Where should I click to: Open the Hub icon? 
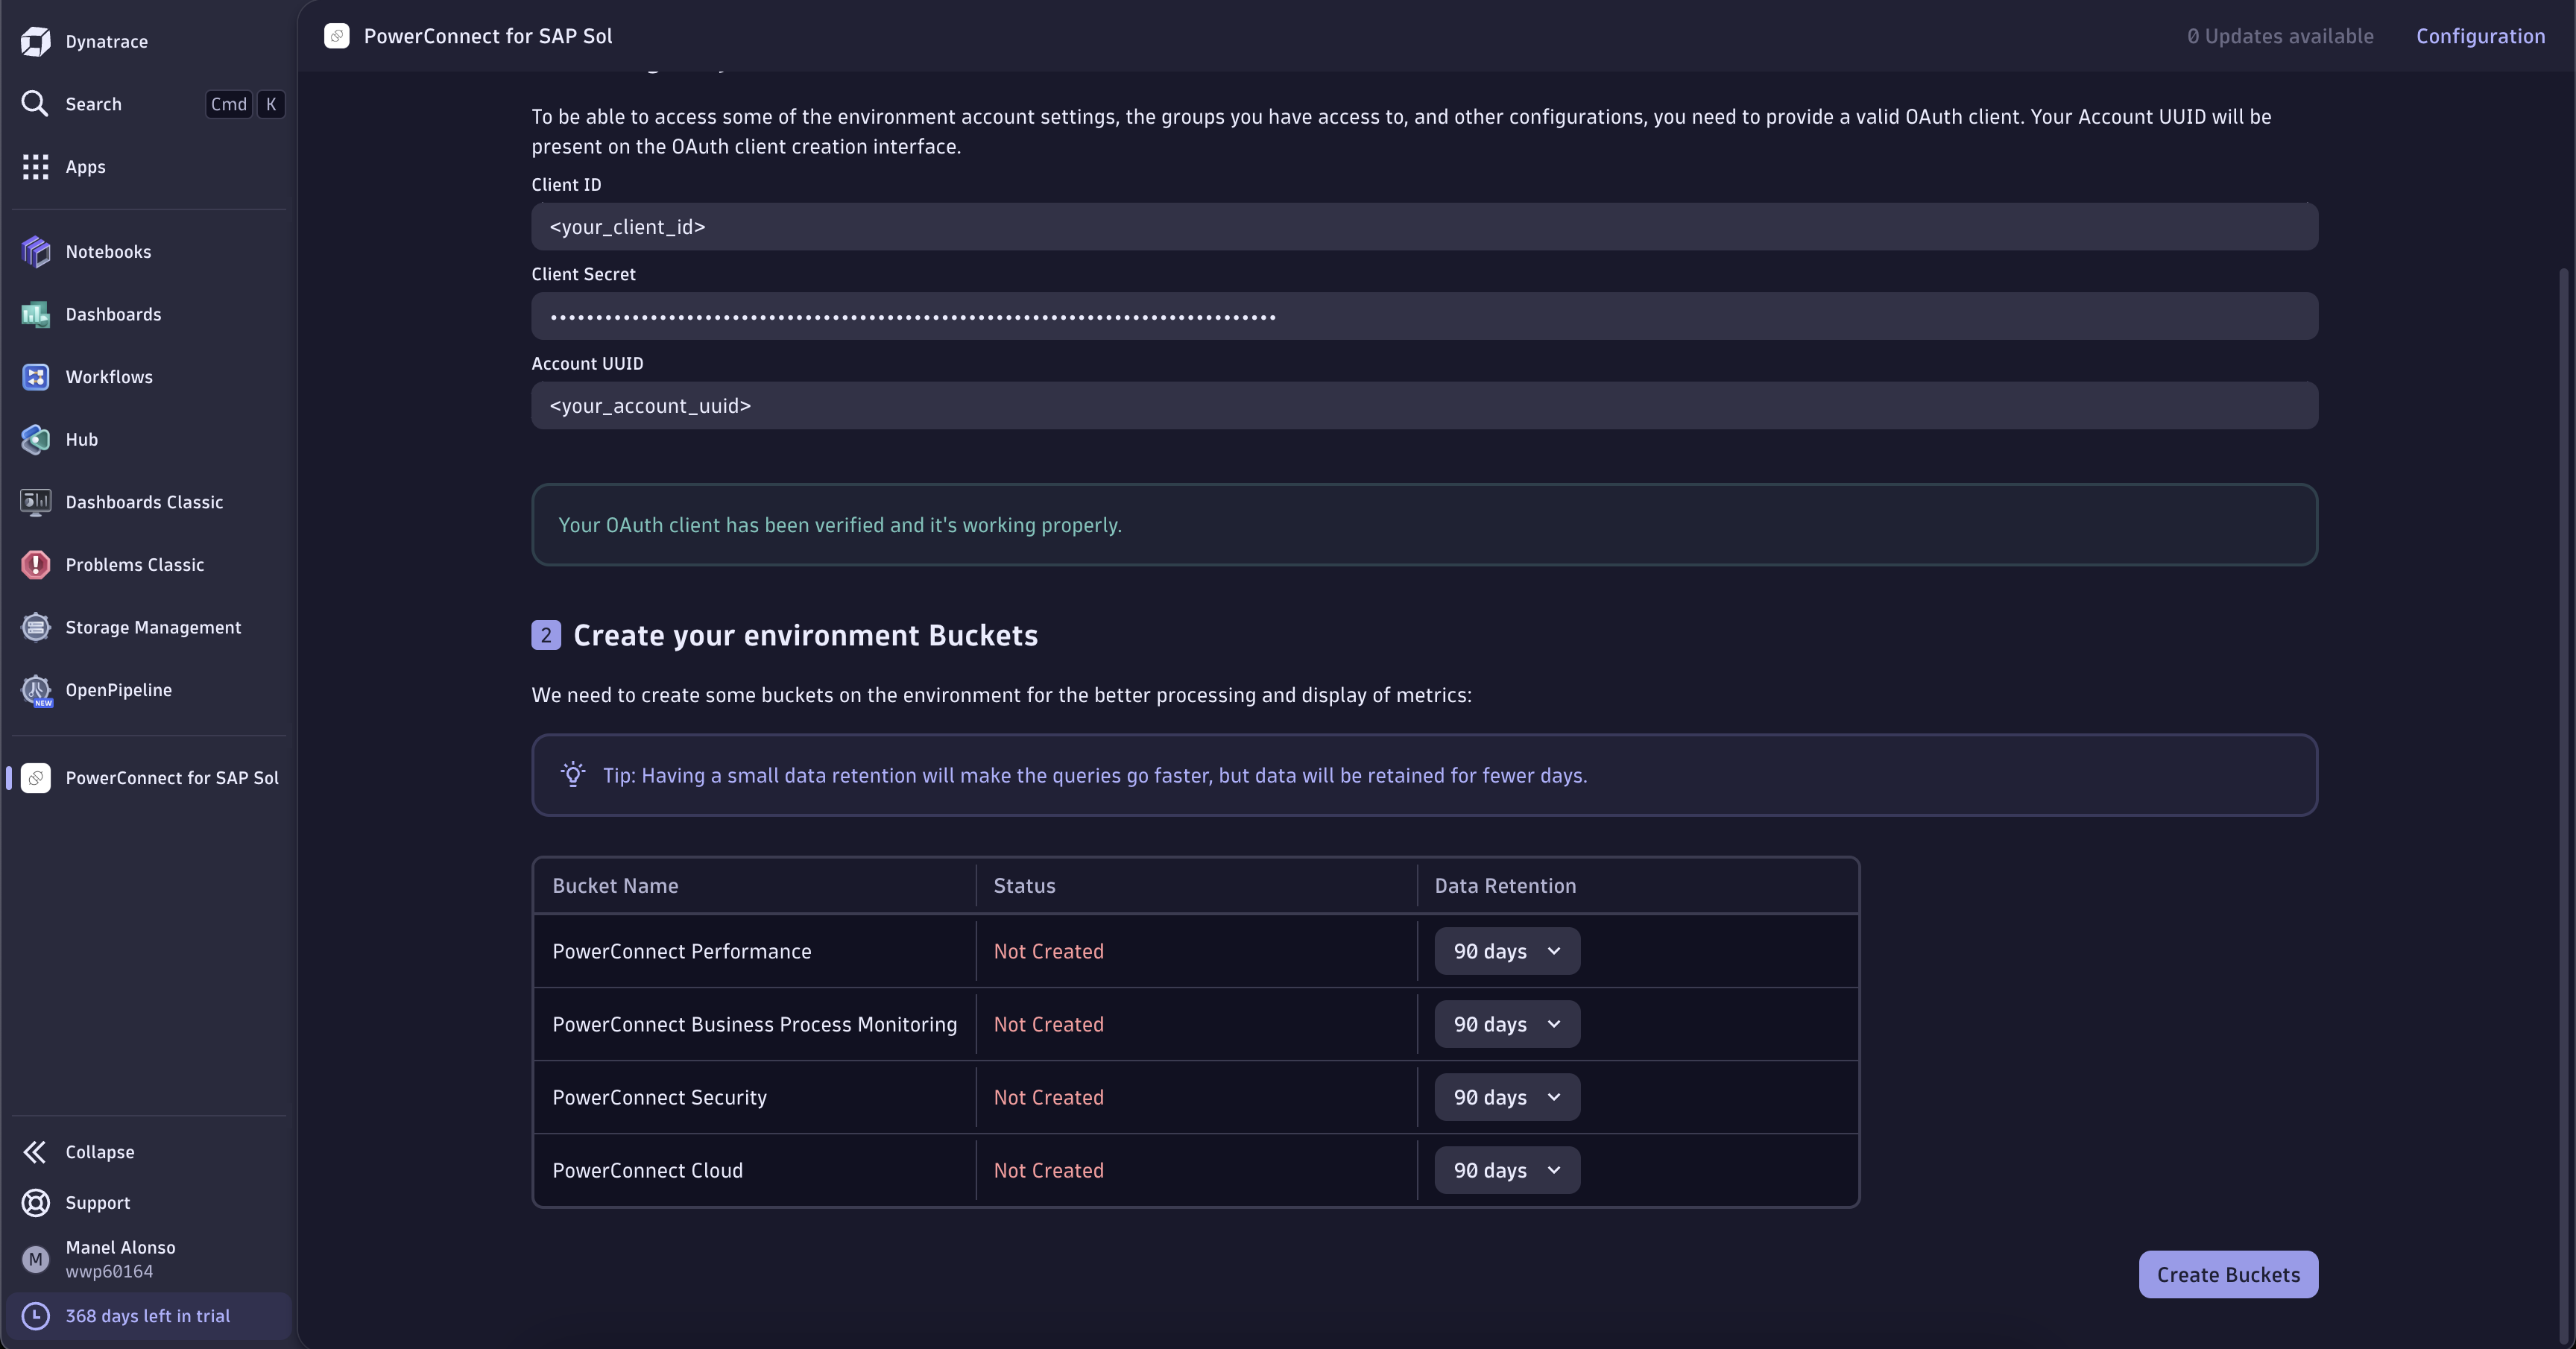click(36, 439)
